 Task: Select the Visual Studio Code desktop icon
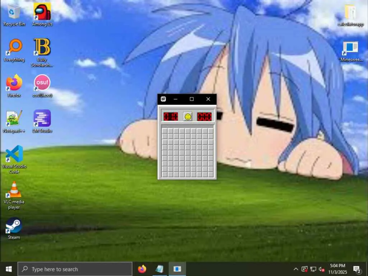14,160
